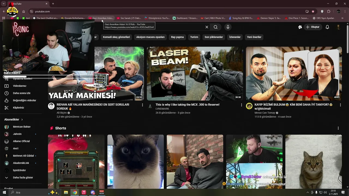349x196 pixels.
Task: Bookmark this page with the star icon
Action: tap(313, 11)
